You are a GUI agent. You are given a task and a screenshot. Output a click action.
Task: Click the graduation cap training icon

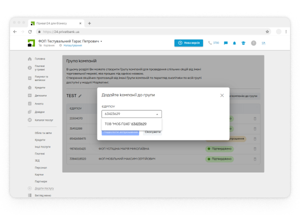[x=243, y=43]
